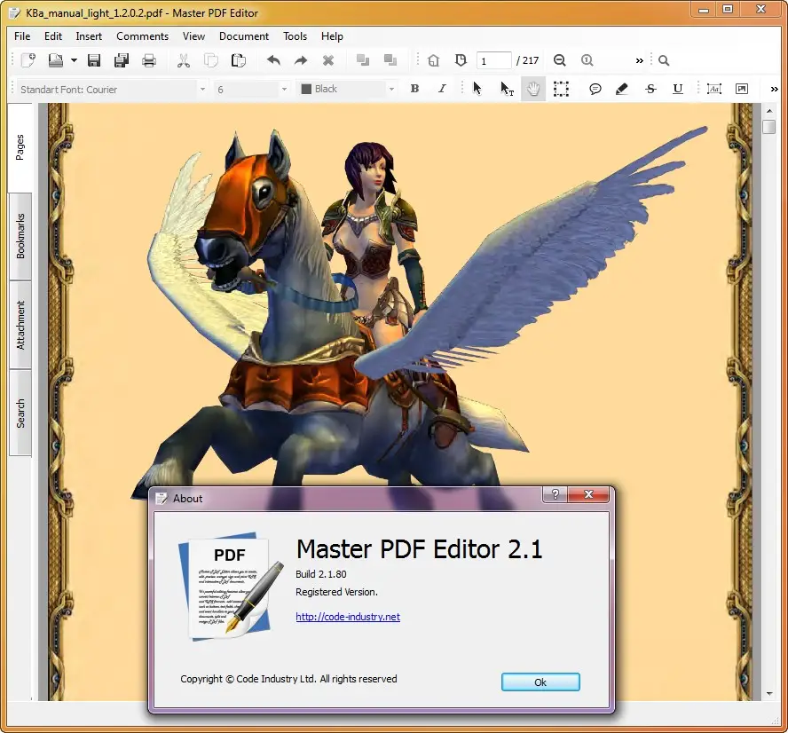The width and height of the screenshot is (788, 733).
Task: Select the highlight text tool
Action: [x=622, y=89]
